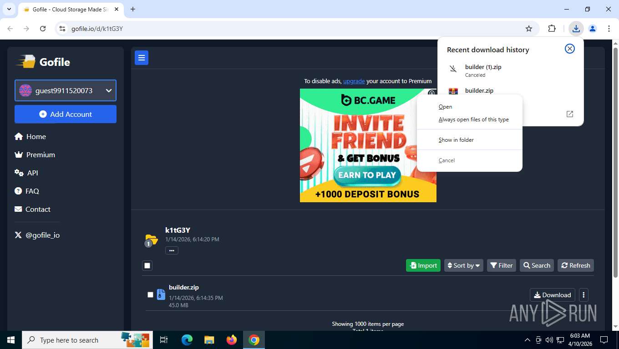Open the Chrome three-dot menu
Viewport: 619px width, 349px height.
click(609, 29)
